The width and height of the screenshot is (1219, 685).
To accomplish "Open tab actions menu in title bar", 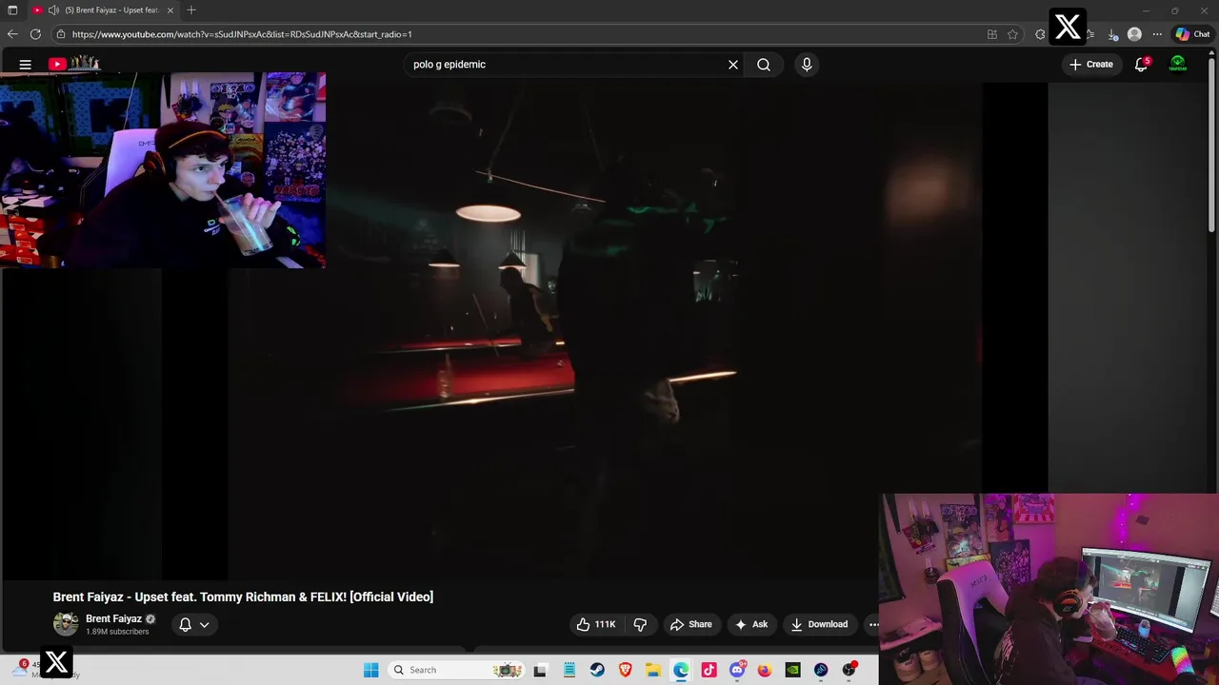I will coord(12,10).
